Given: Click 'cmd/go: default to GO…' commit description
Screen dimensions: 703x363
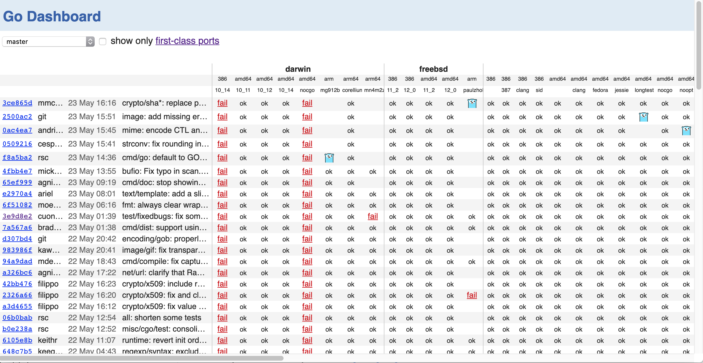Looking at the screenshot, I should pyautogui.click(x=165, y=157).
